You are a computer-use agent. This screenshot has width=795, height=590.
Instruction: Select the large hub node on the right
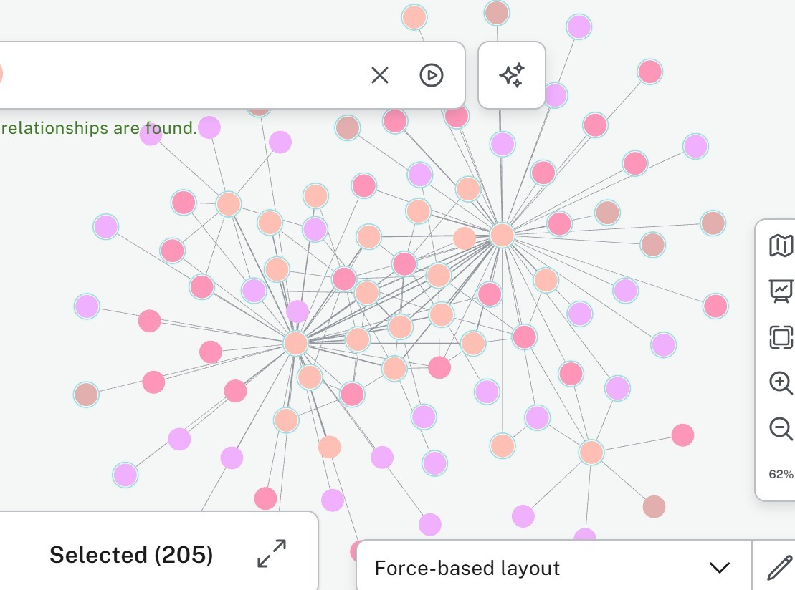[502, 235]
